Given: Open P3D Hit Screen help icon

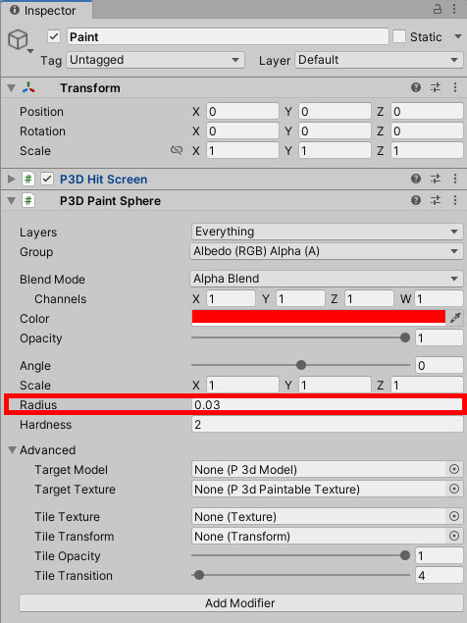Looking at the screenshot, I should click(x=416, y=179).
